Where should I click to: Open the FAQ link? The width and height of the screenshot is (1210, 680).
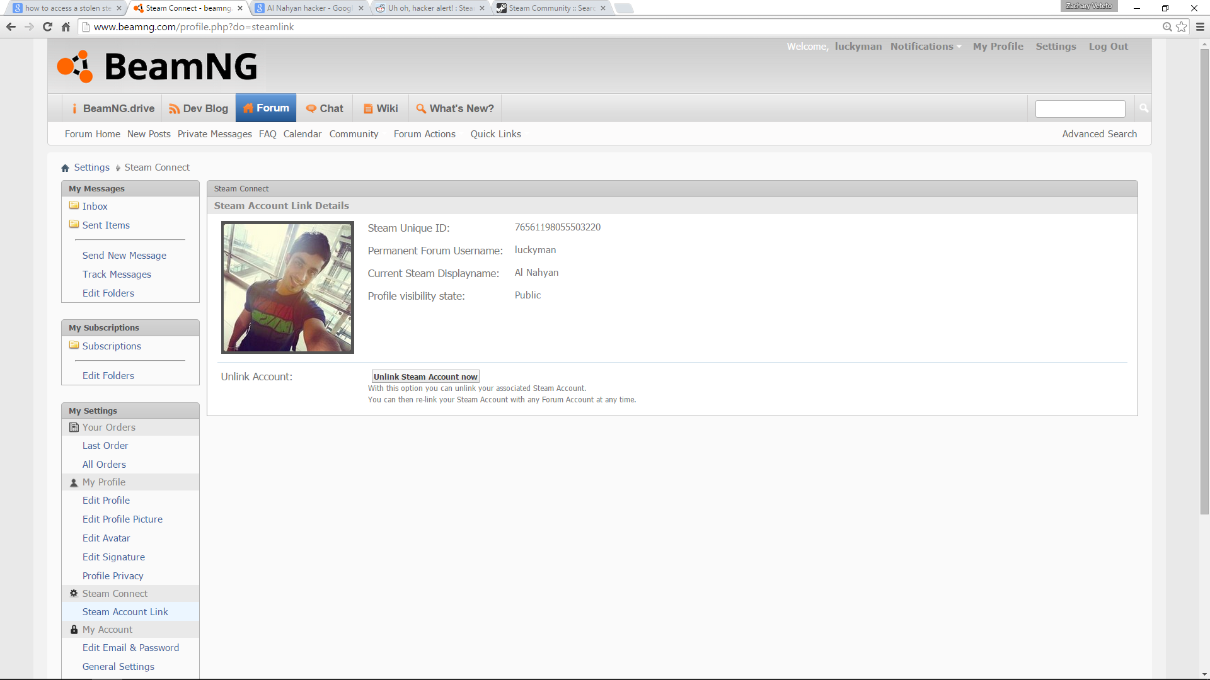[268, 134]
